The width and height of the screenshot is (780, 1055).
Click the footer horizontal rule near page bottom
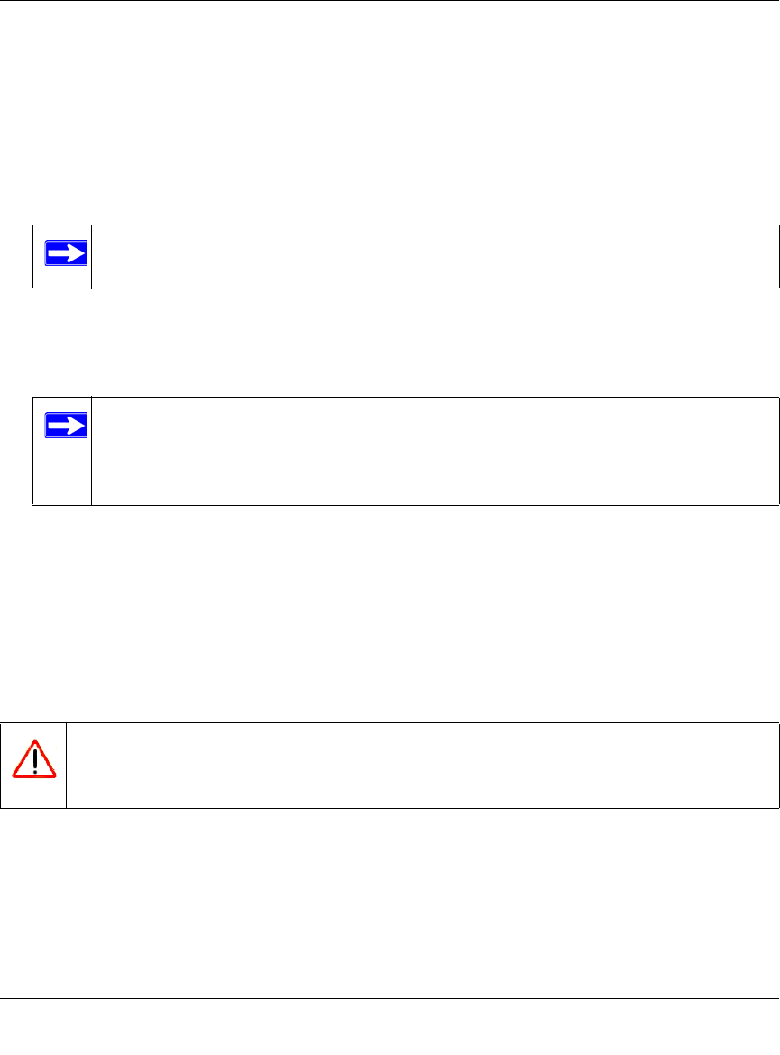390,998
